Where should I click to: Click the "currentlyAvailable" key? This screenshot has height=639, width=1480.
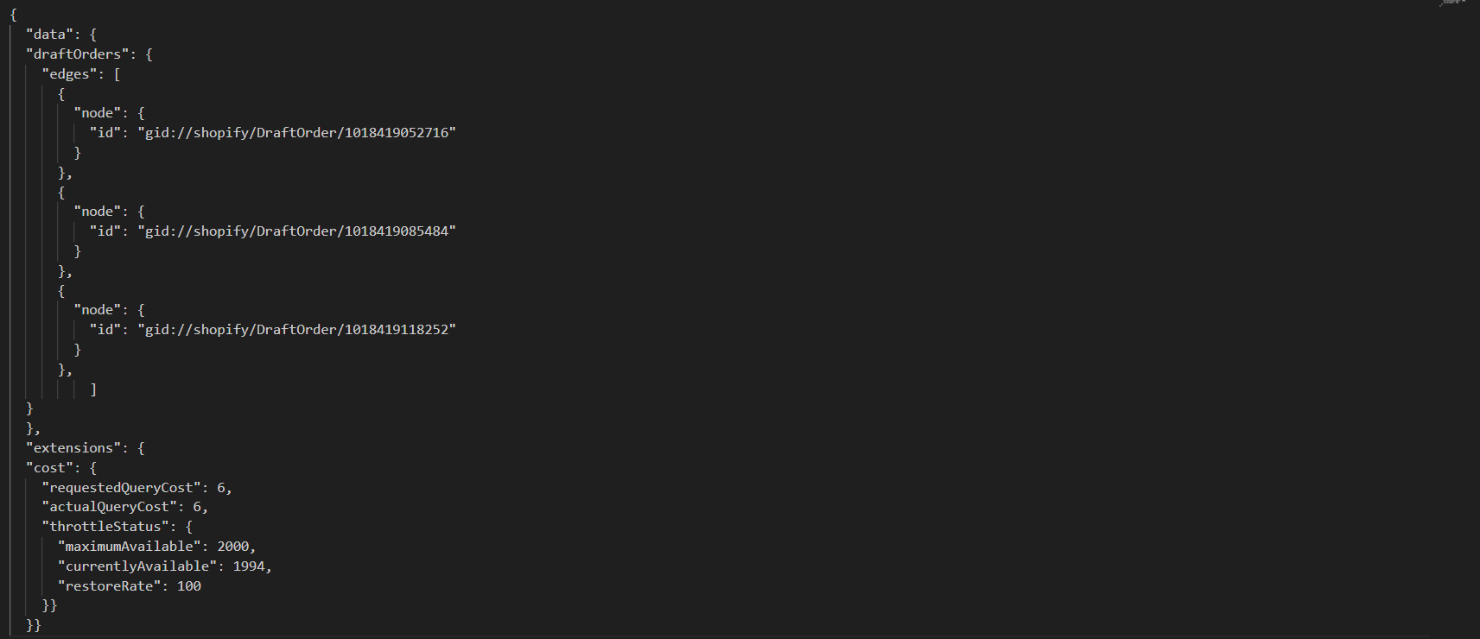point(137,566)
